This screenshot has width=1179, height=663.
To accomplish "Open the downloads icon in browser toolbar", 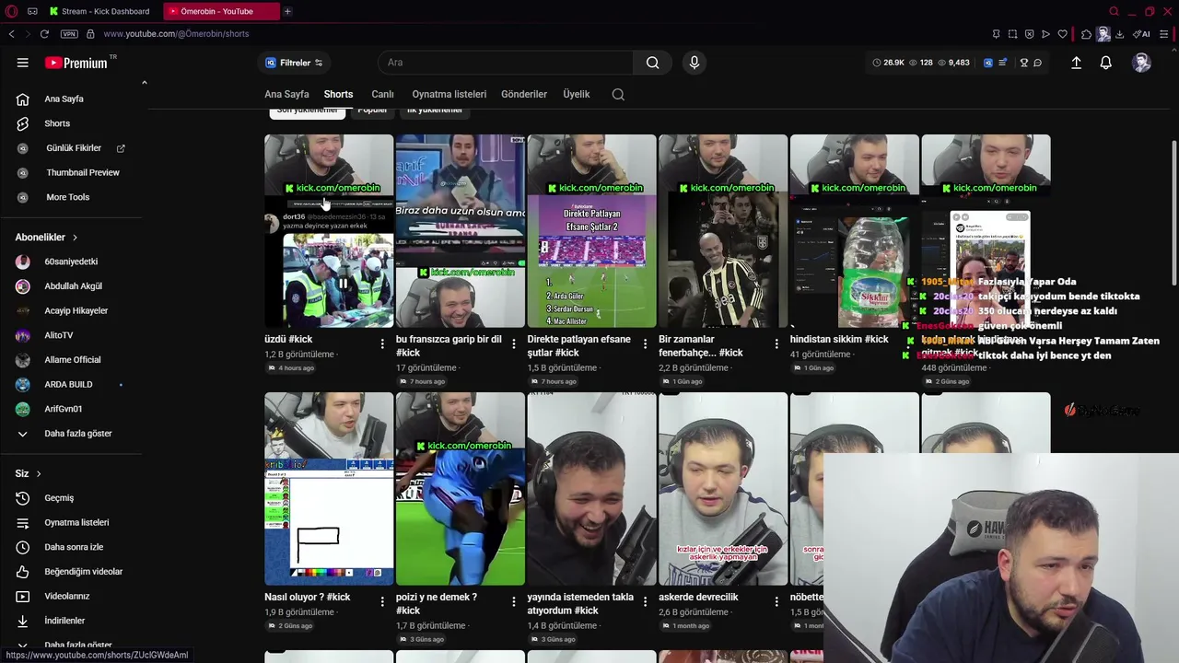I will point(1119,34).
